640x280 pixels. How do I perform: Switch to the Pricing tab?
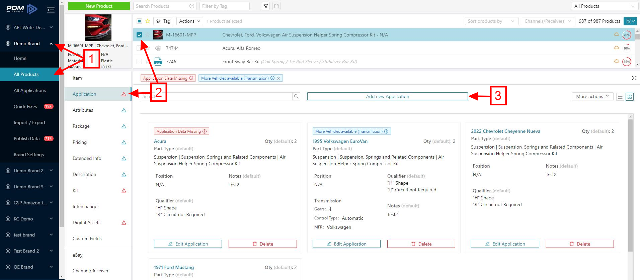point(98,142)
